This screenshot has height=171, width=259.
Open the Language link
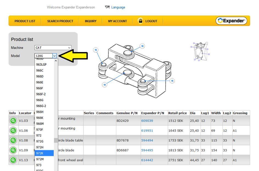click(118, 7)
